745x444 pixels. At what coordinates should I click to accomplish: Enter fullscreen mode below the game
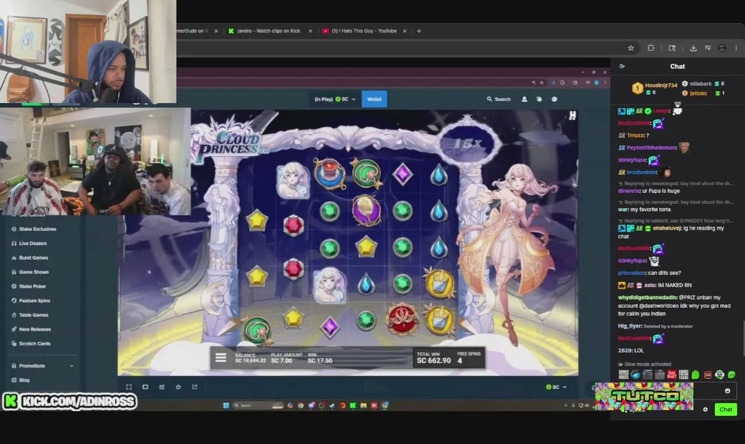point(128,387)
